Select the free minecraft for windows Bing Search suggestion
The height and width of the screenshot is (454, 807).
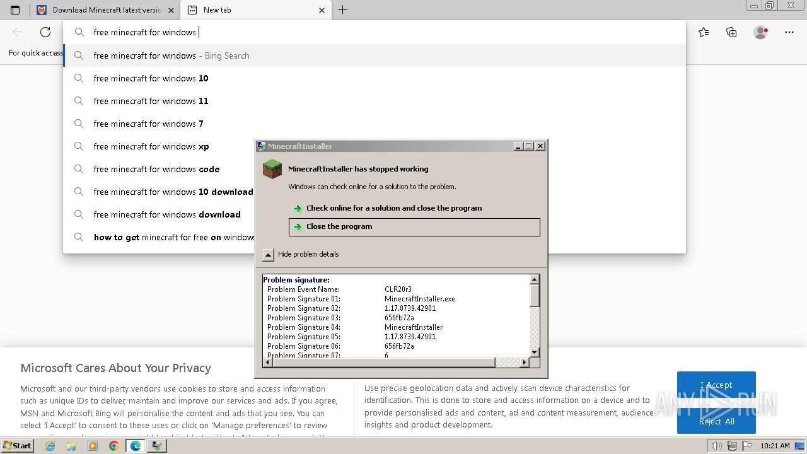[x=374, y=55]
